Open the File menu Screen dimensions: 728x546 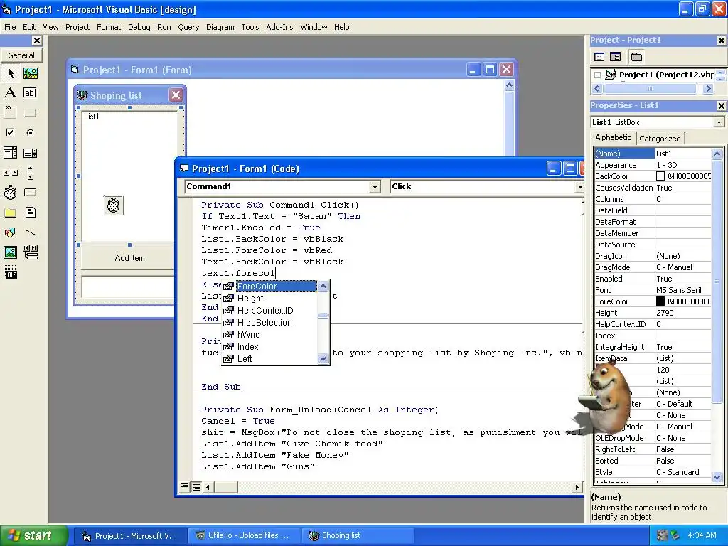[10, 28]
